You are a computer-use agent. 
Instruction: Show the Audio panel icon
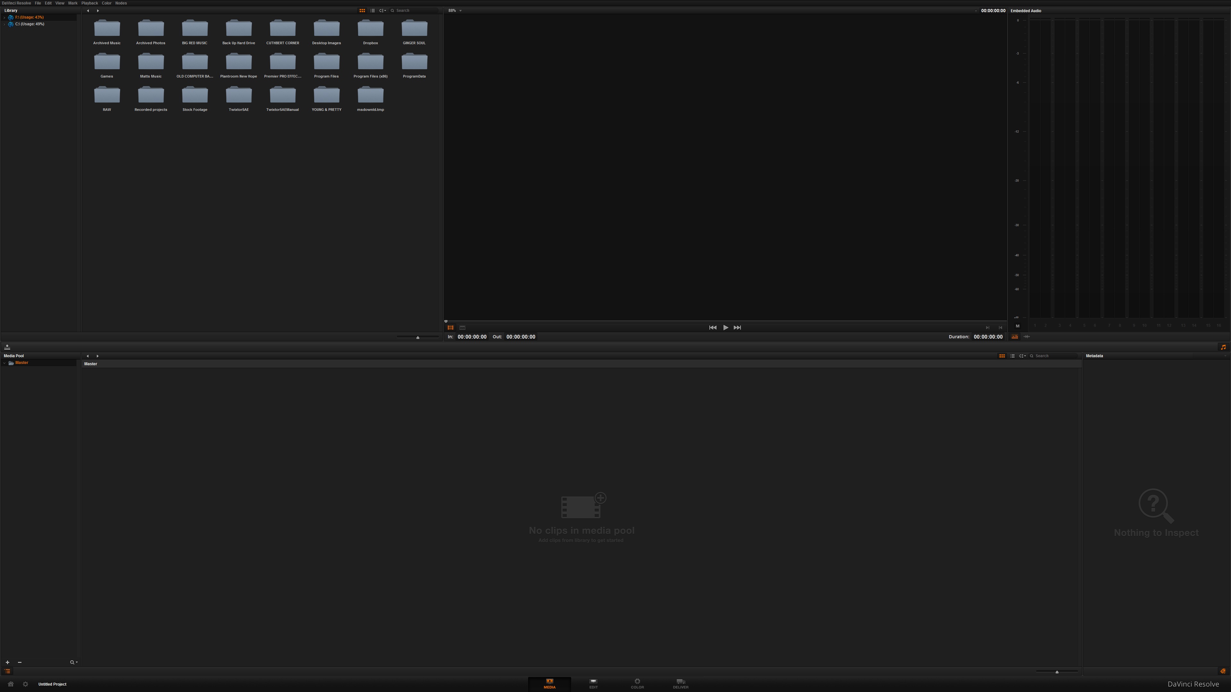[1223, 347]
